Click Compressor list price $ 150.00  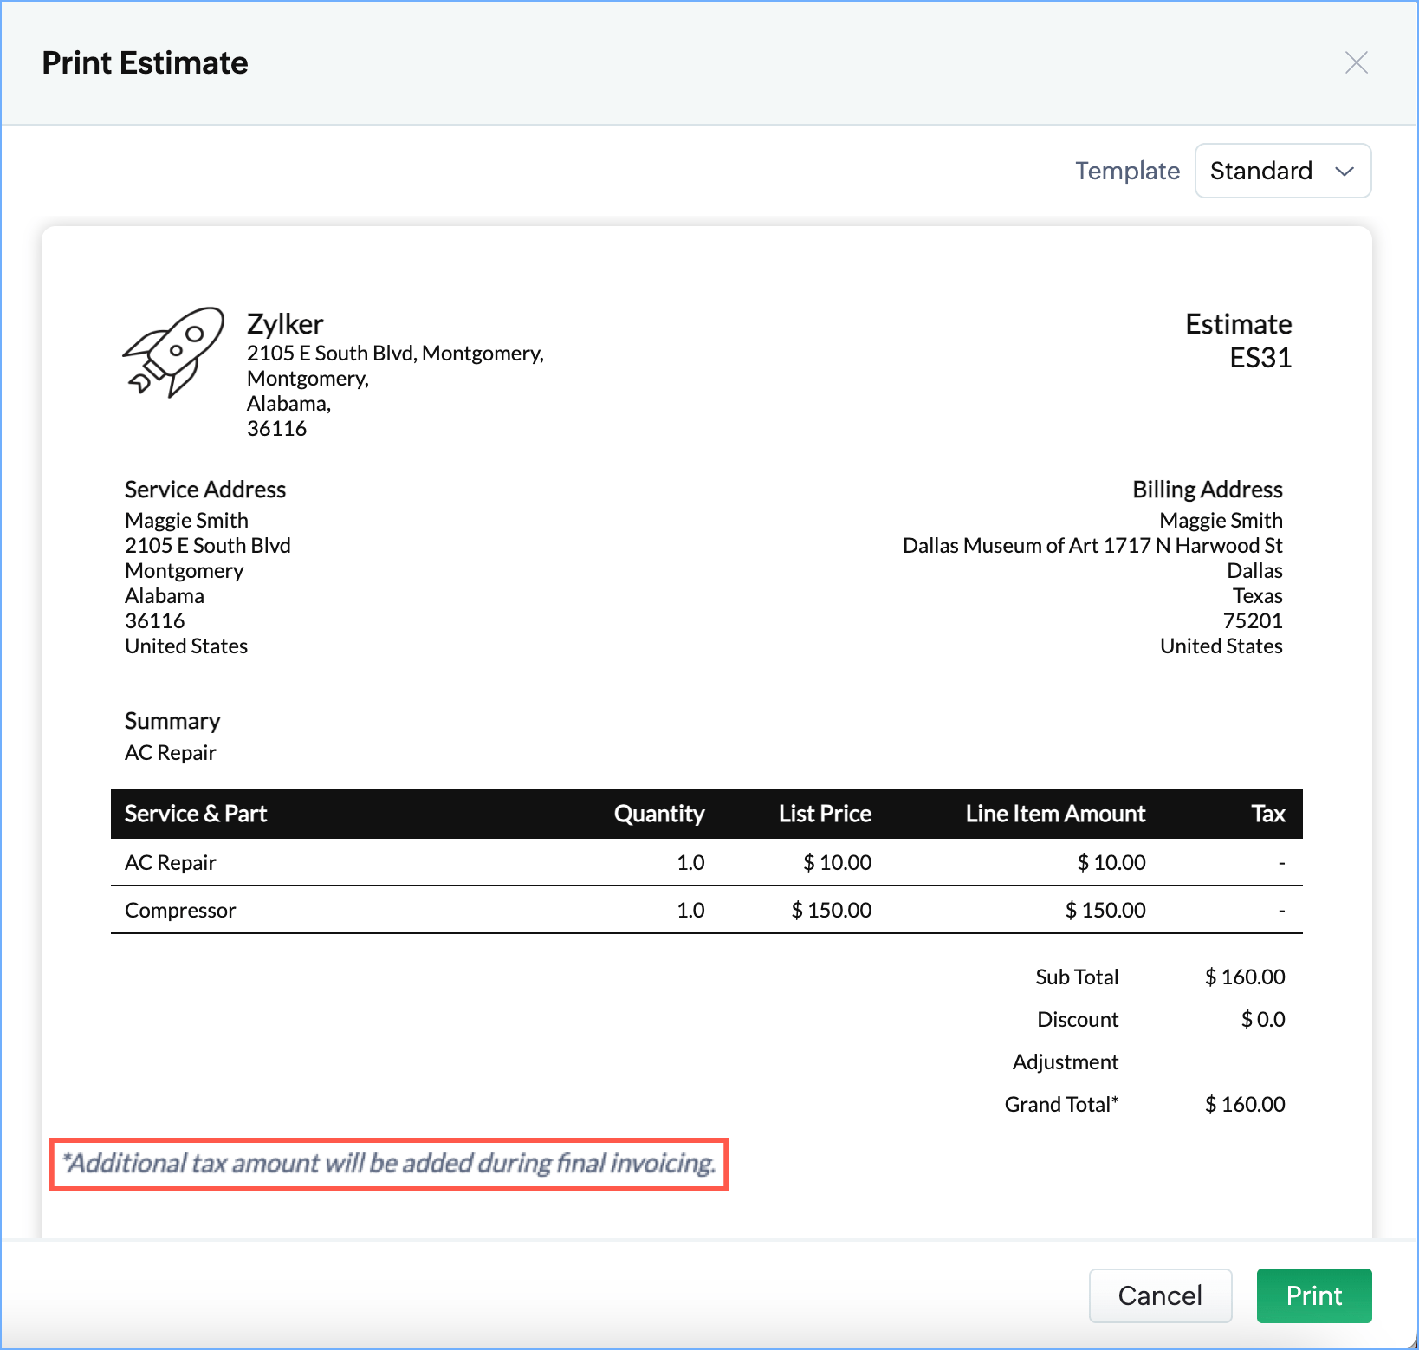832,910
